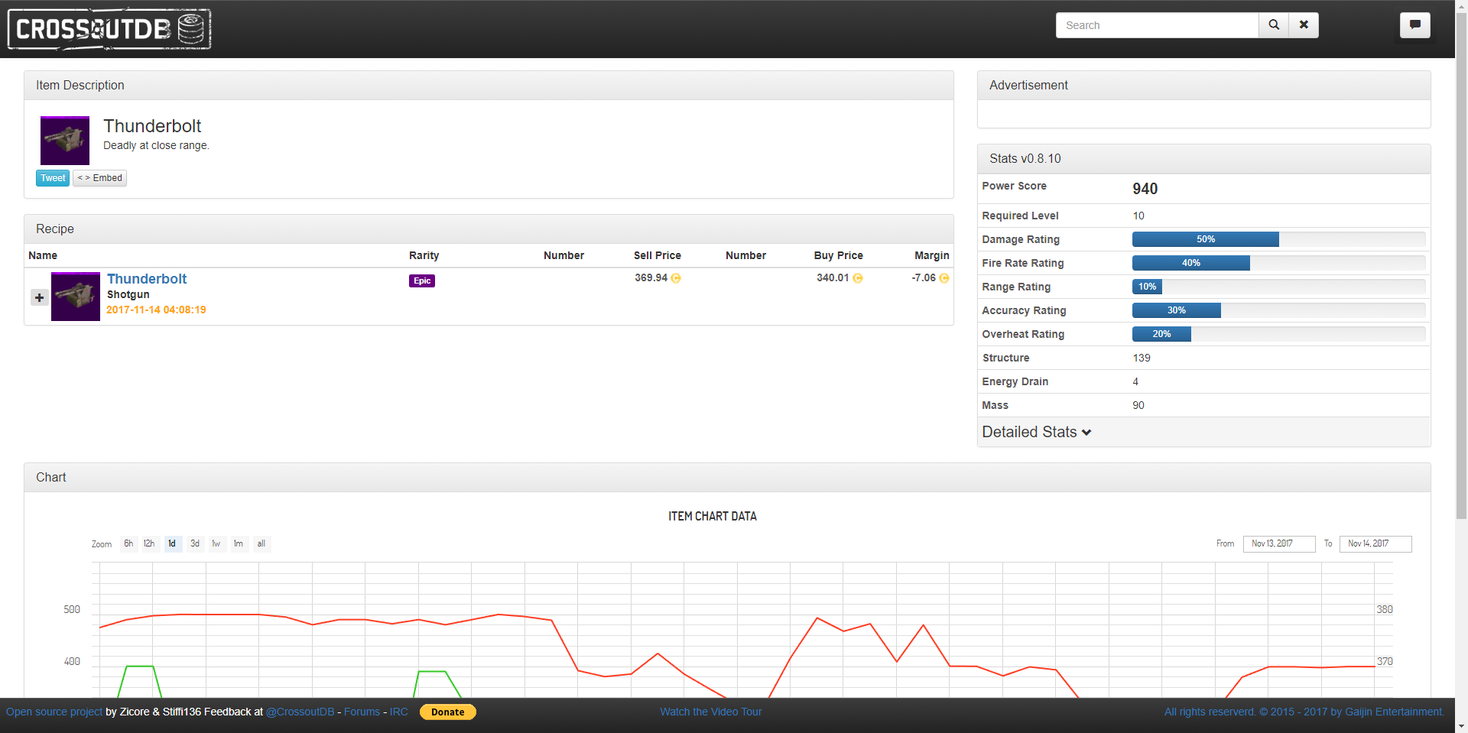Set chart zoom to all

pyautogui.click(x=261, y=543)
